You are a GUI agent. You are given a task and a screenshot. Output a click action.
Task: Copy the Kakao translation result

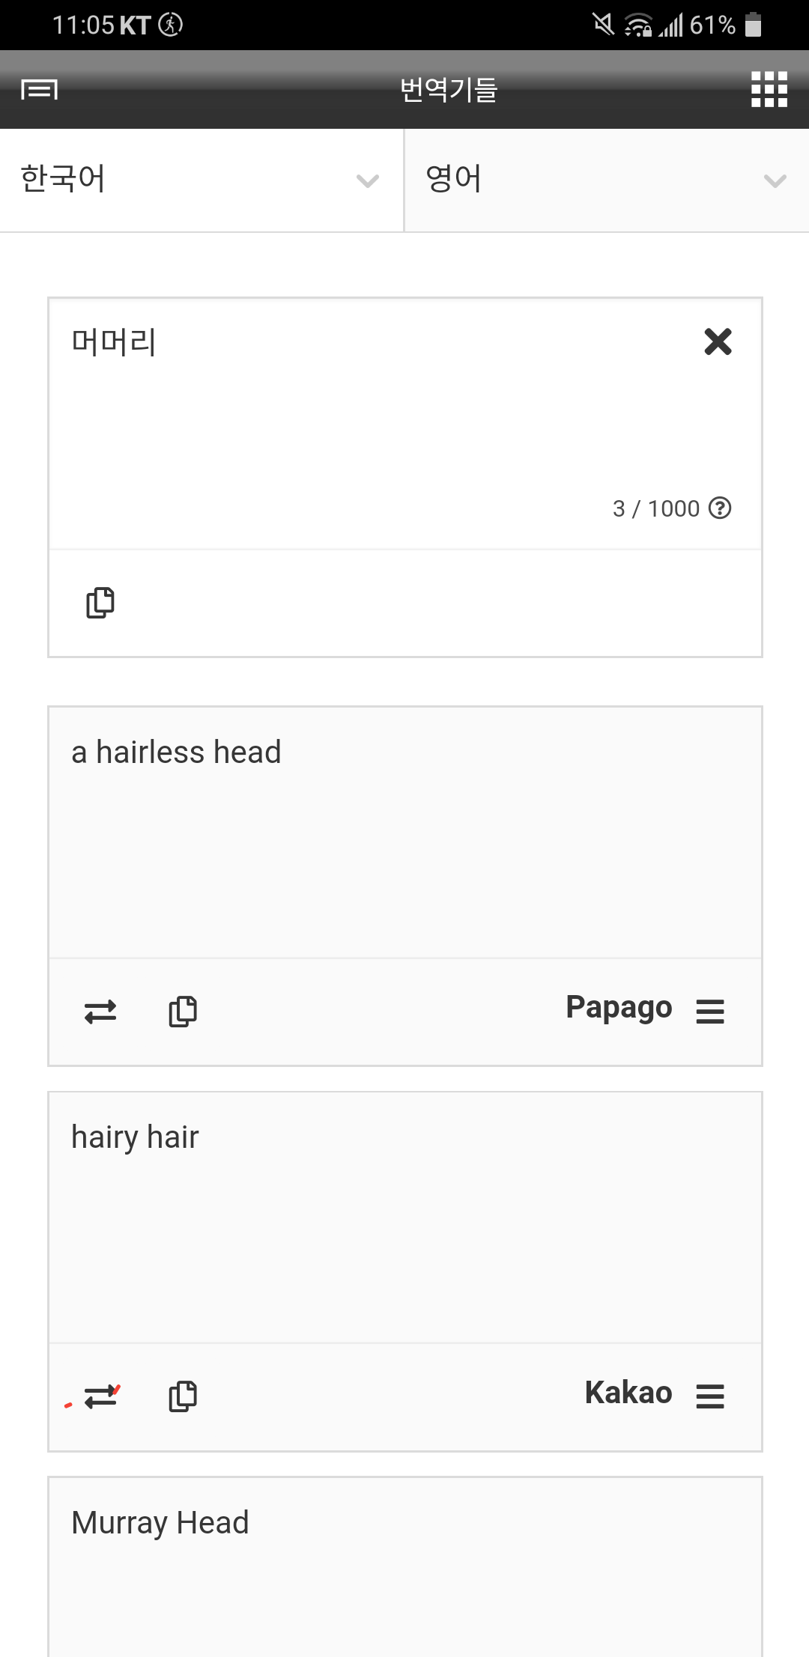(183, 1396)
